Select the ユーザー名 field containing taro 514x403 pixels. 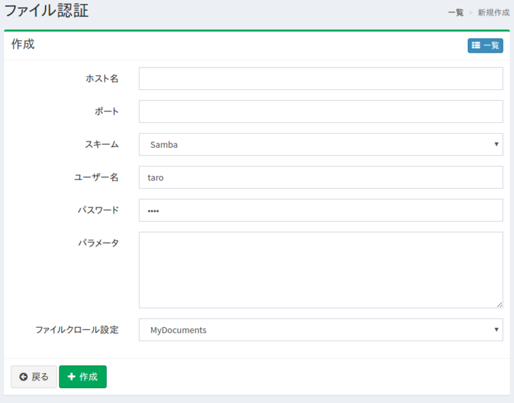[320, 177]
